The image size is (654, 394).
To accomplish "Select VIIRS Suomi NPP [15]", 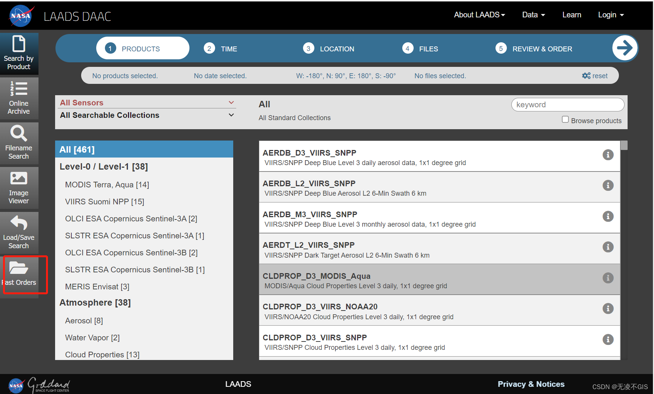I will tap(105, 202).
